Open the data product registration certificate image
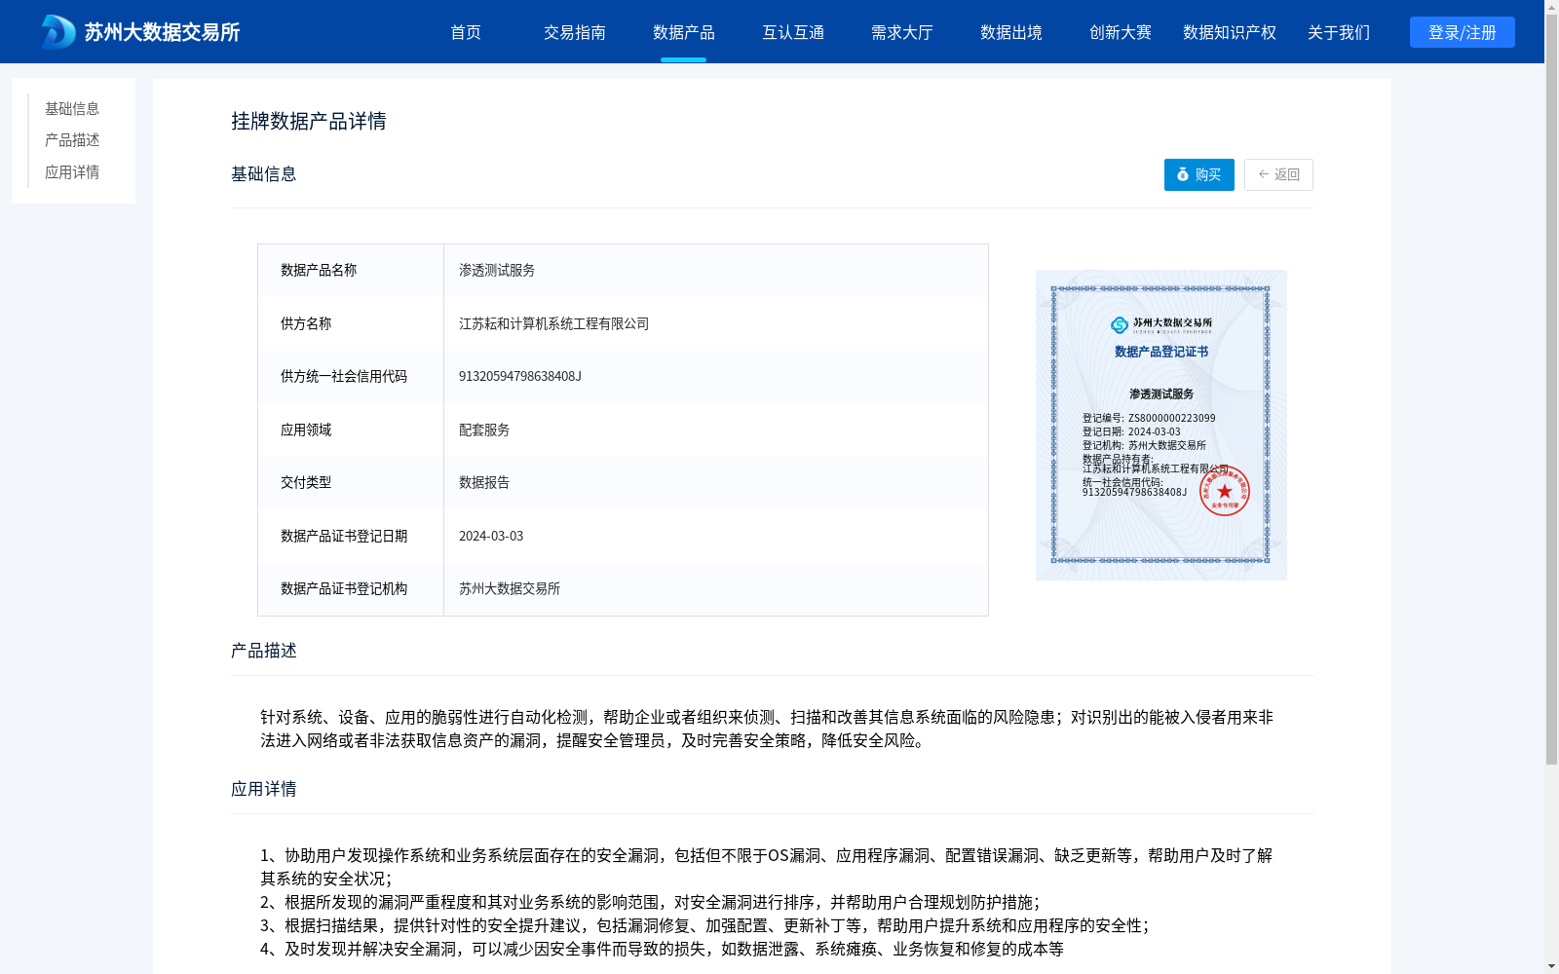The image size is (1559, 974). pos(1161,425)
